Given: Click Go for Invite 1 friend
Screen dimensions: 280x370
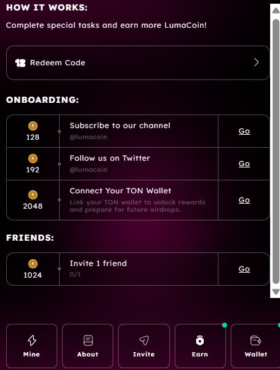Looking at the screenshot, I should point(244,269).
